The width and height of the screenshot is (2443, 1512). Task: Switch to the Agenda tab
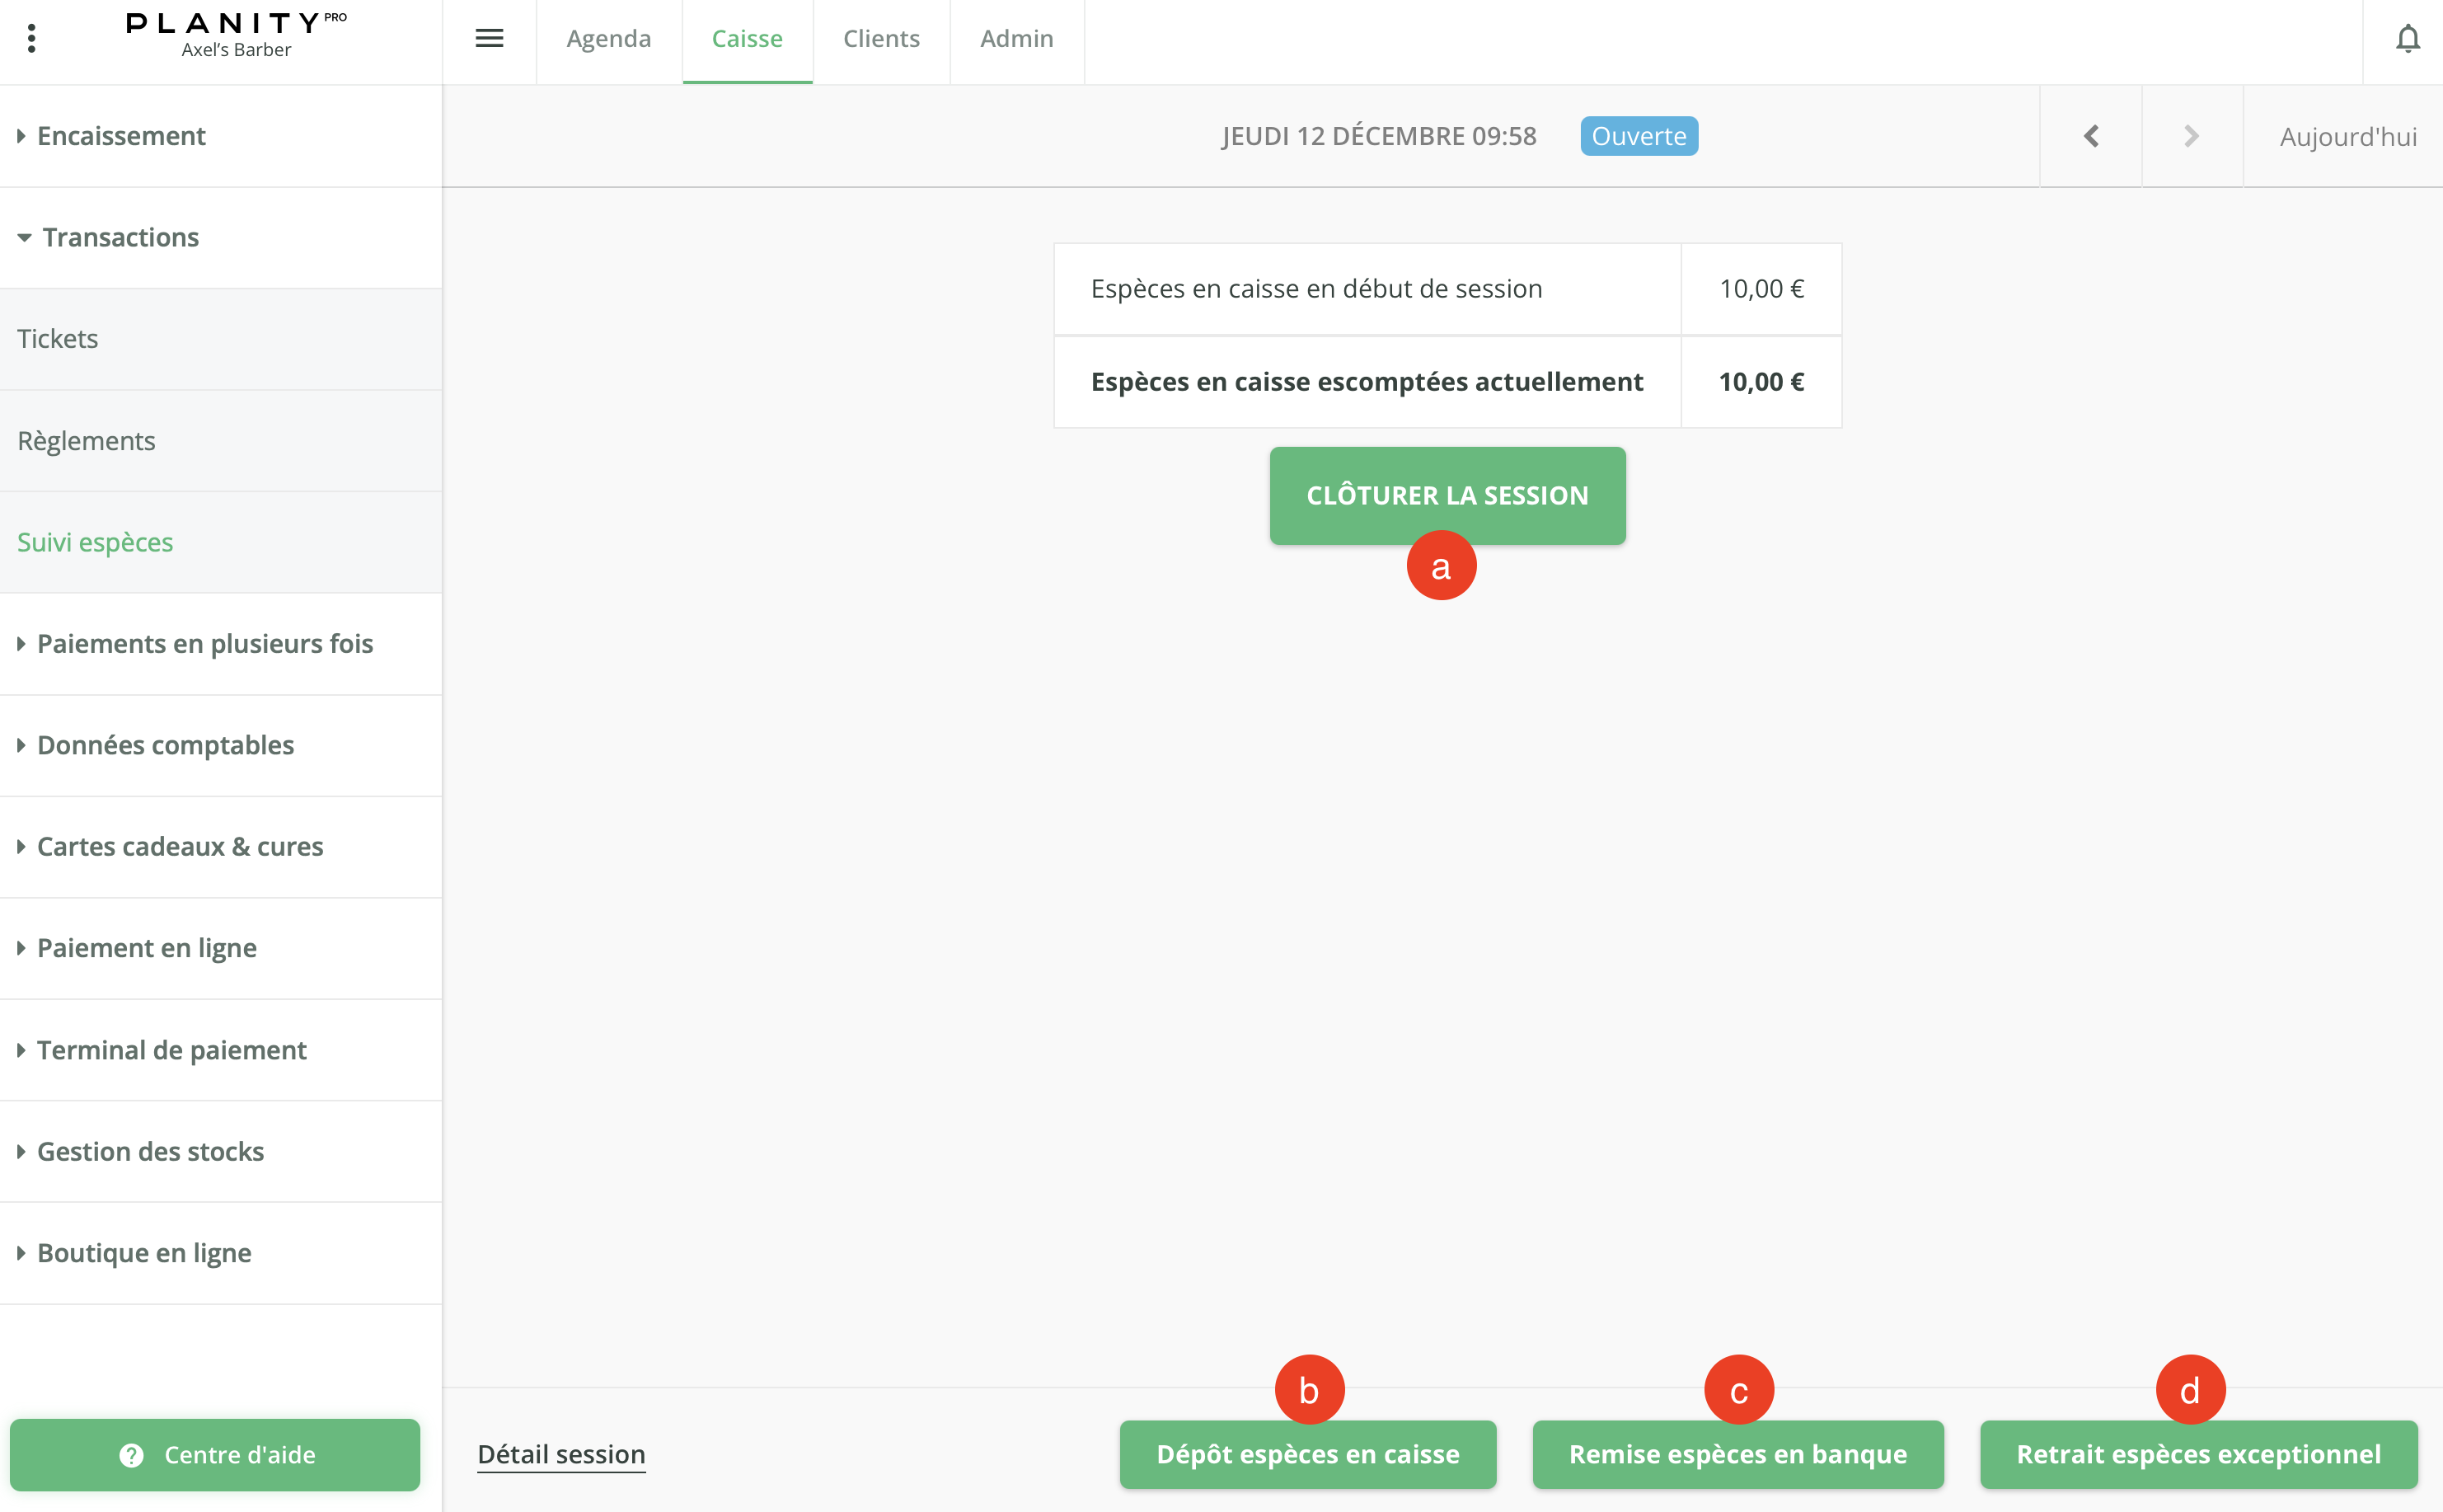pos(607,39)
